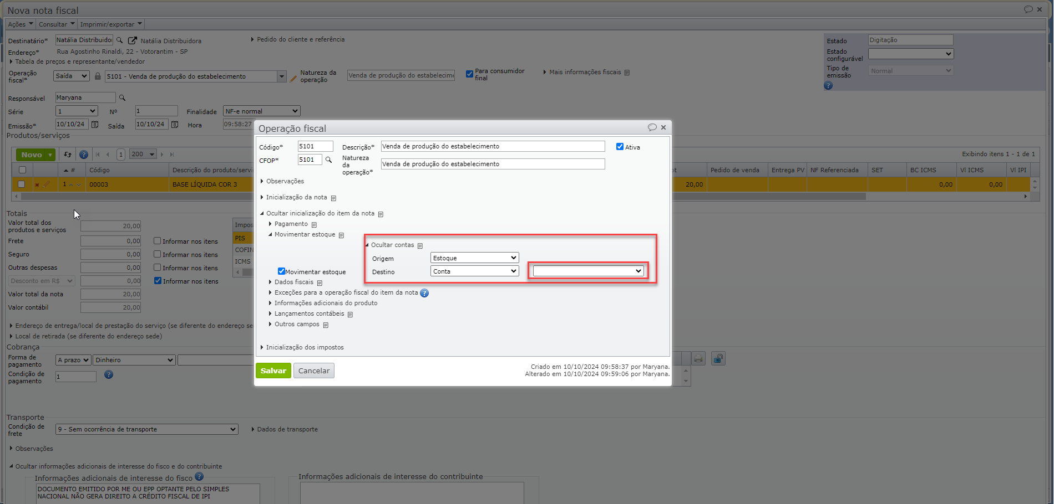Click the notes icon next to Lançamentos contábeis

350,314
